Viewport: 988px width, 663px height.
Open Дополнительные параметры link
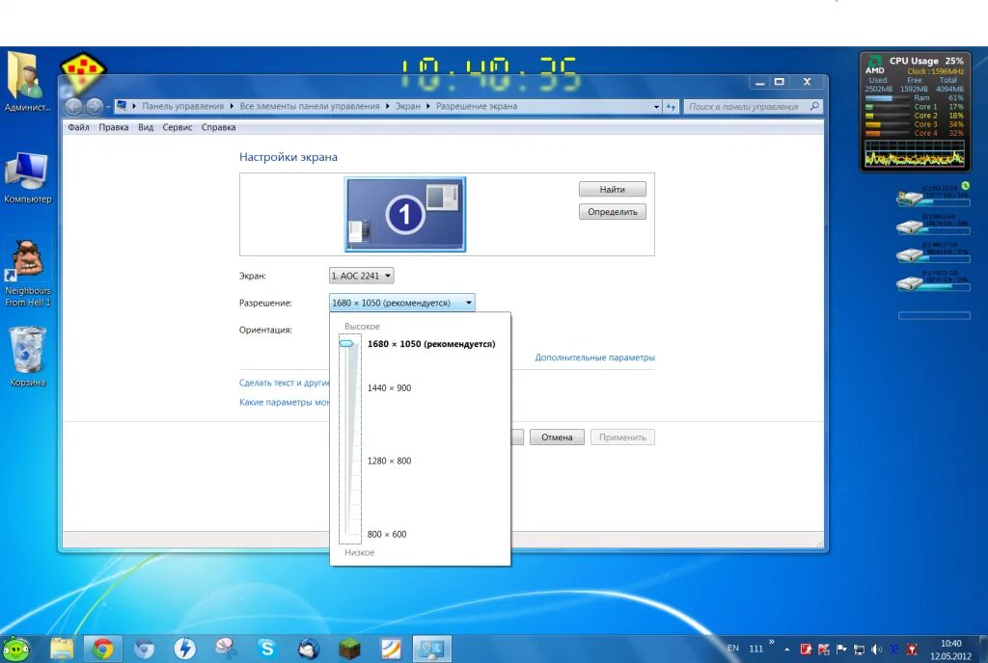[x=594, y=358]
